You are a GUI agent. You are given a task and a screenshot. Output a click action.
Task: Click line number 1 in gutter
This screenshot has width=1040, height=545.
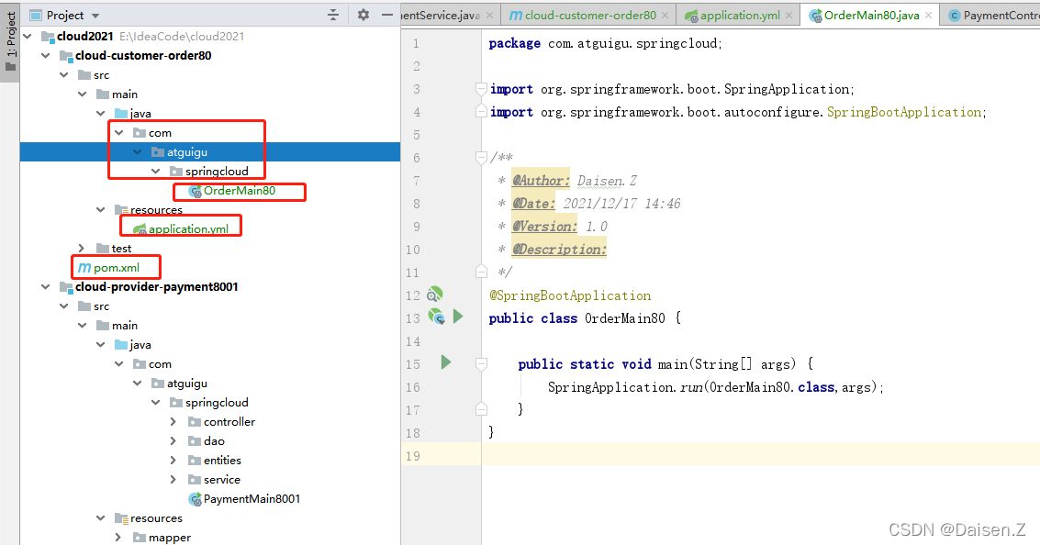[x=416, y=44]
